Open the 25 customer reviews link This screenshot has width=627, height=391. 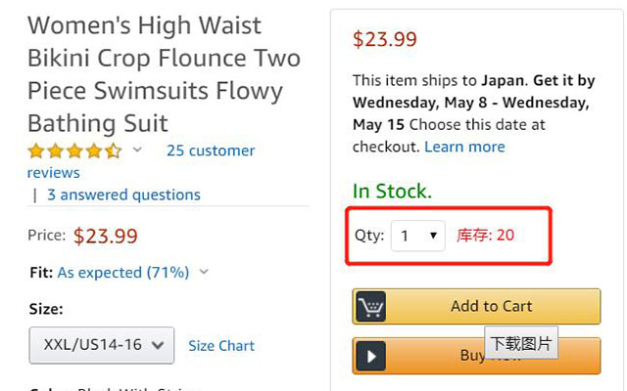pos(211,151)
